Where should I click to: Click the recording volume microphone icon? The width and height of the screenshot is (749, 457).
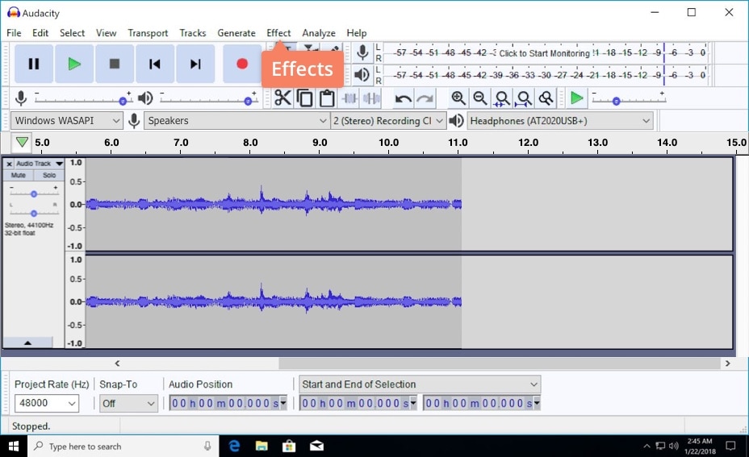pyautogui.click(x=20, y=98)
